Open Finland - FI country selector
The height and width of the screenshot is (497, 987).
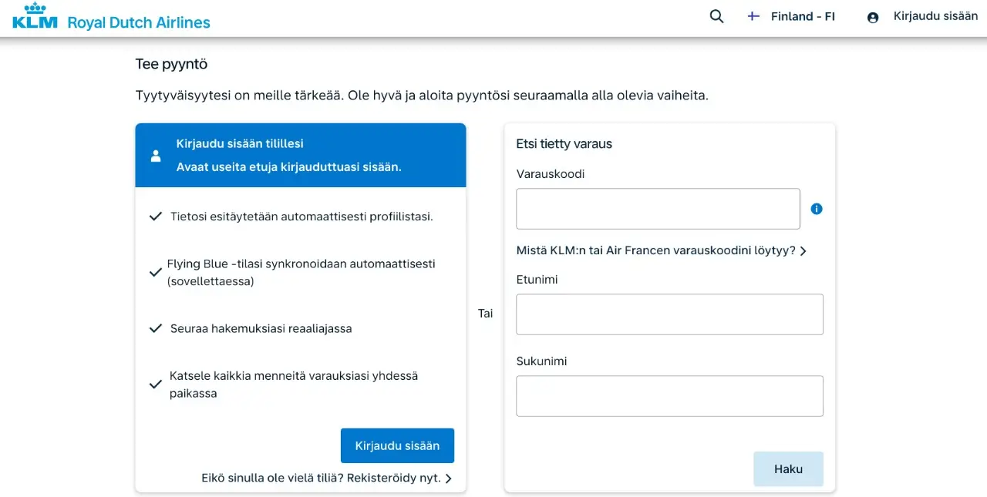pos(803,16)
